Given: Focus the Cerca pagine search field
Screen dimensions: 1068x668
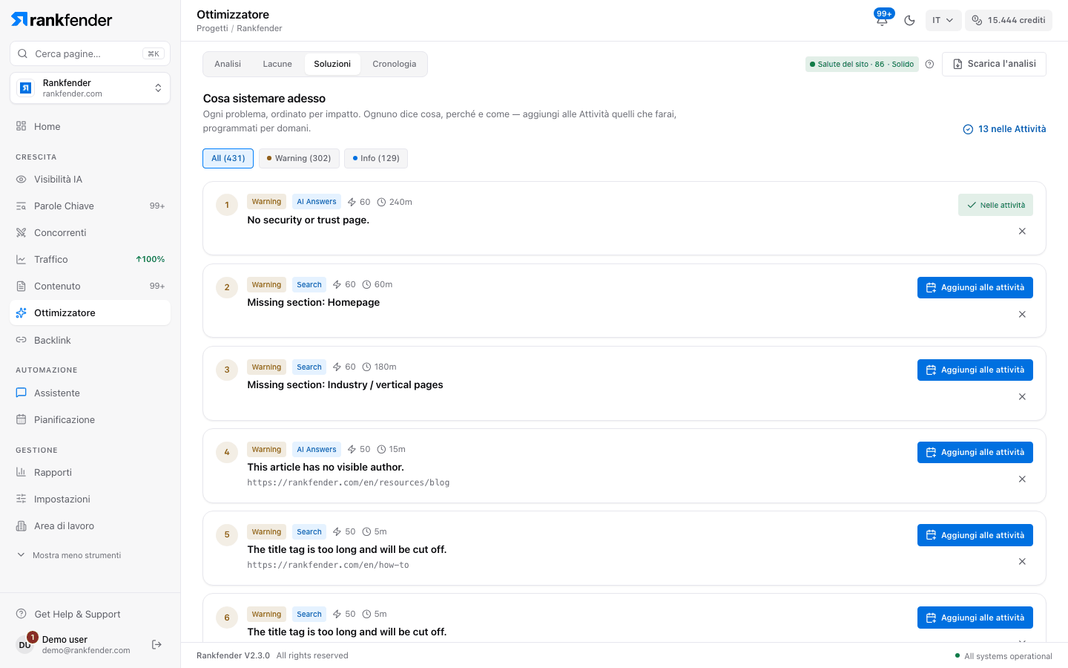Looking at the screenshot, I should (90, 53).
